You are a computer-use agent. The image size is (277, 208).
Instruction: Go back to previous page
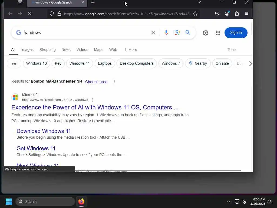[x=10, y=14]
